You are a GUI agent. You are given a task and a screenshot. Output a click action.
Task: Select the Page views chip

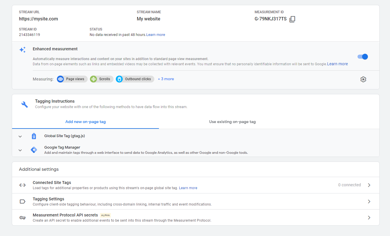click(72, 79)
